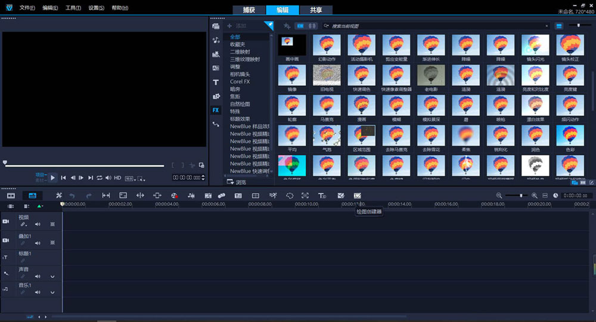The image size is (596, 322).
Task: Switch to Timeline view icon
Action: point(32,196)
